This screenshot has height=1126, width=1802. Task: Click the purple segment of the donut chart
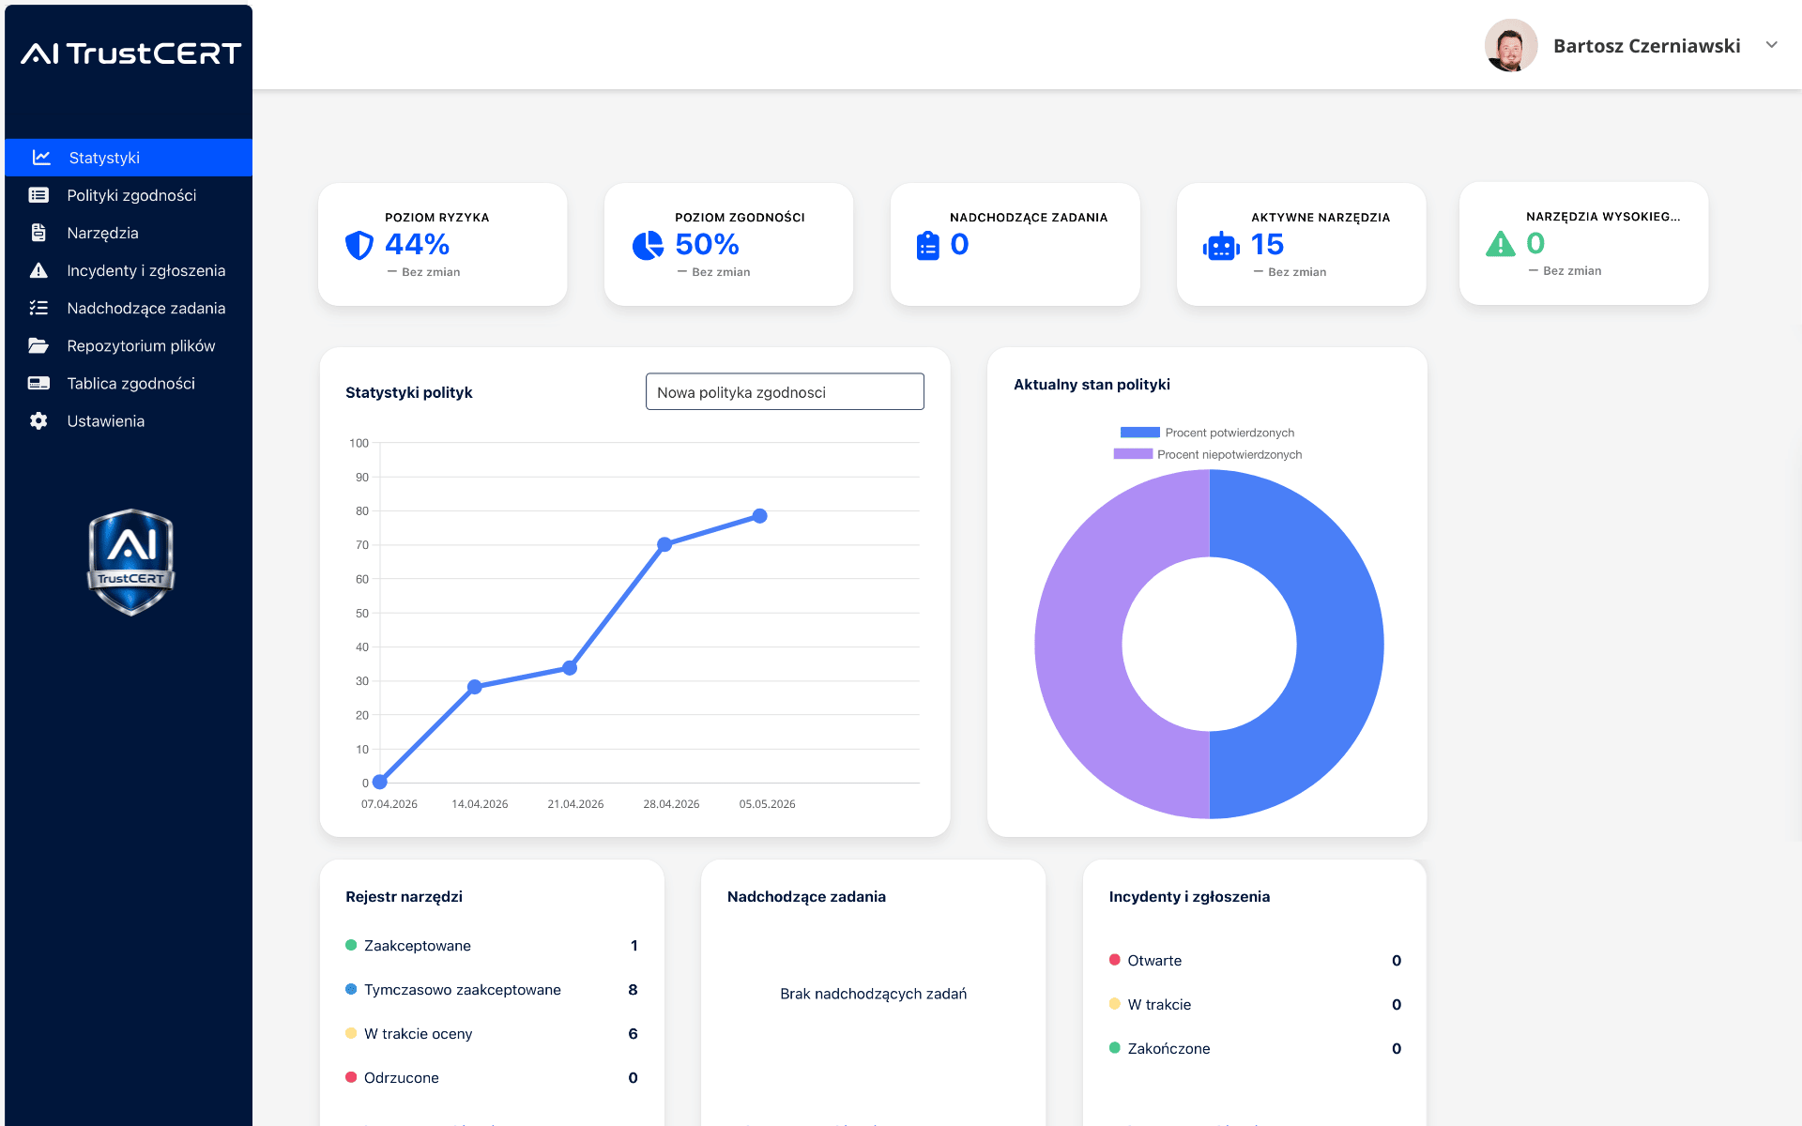click(1078, 645)
